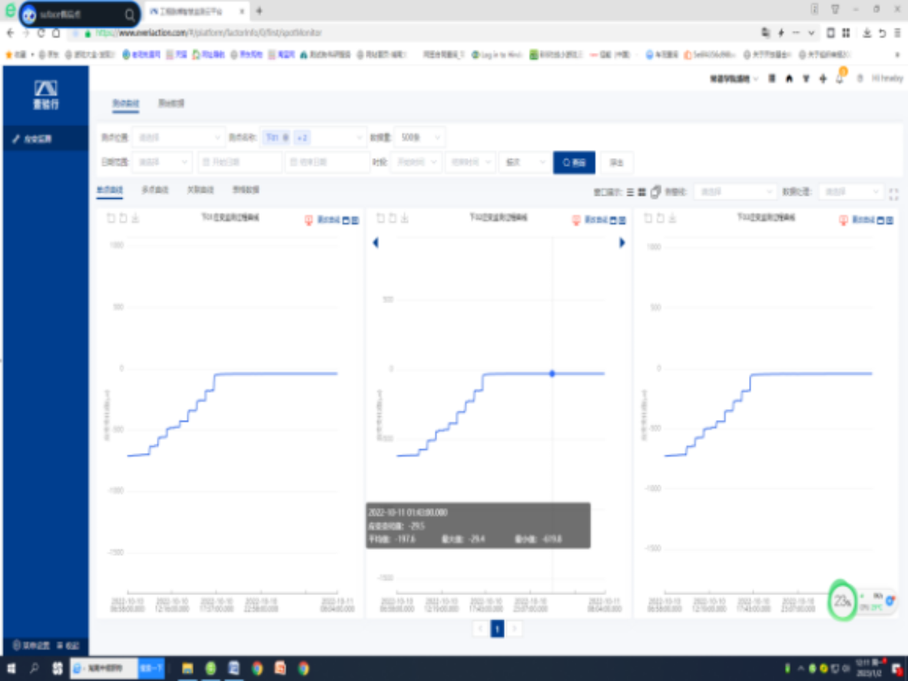Click the stacked-pages icon after layout icons

pos(655,191)
